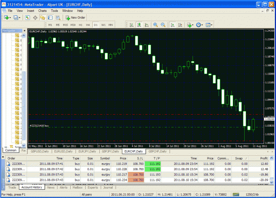Viewport: 276px width, 198px height.
Task: Open the Insert menu
Action: coord(30,11)
